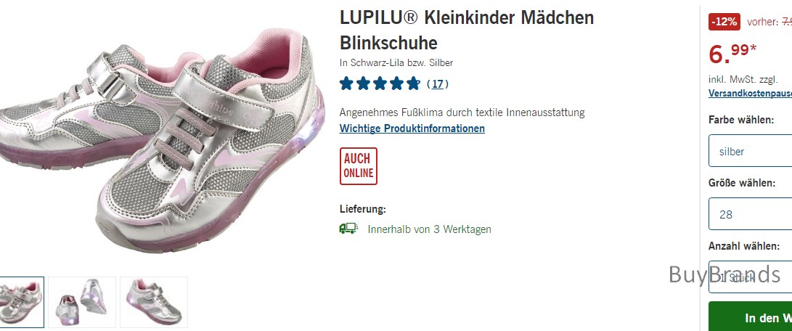The image size is (792, 331).
Task: Click the first rating star
Action: (x=346, y=83)
